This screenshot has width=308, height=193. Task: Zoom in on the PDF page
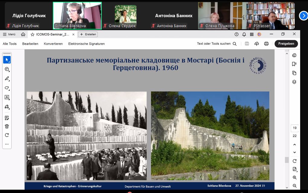click(x=294, y=178)
